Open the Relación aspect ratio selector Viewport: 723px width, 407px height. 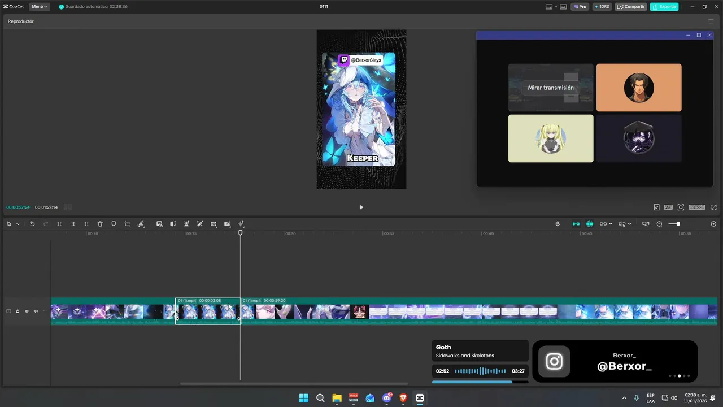[697, 207]
